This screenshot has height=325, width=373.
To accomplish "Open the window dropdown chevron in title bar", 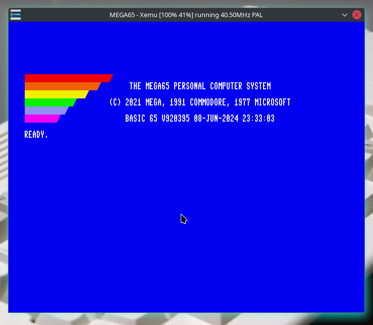I will (344, 15).
